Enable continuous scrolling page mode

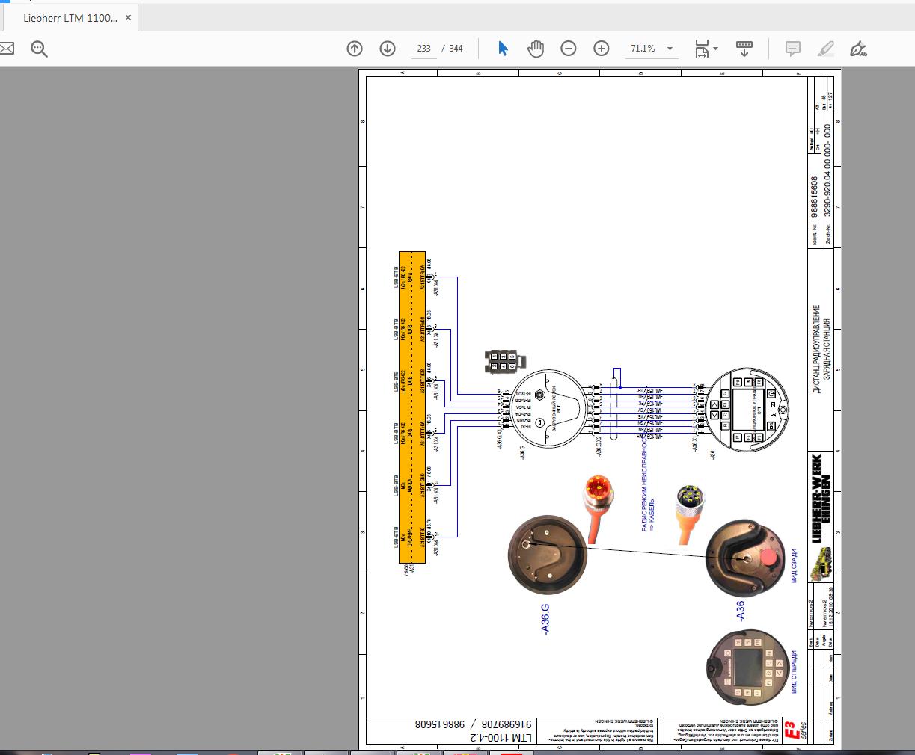(744, 48)
